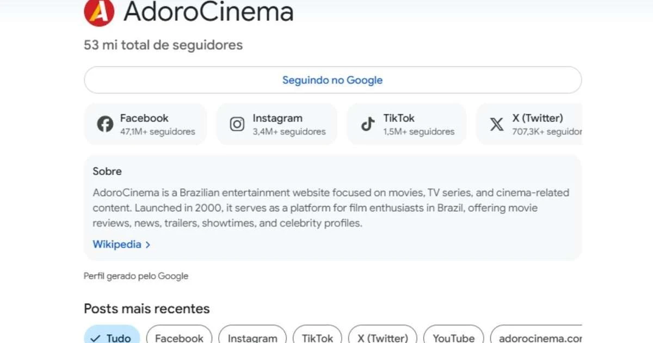The height and width of the screenshot is (343, 653).
Task: Select the TikTok posts filter chip
Action: [317, 338]
